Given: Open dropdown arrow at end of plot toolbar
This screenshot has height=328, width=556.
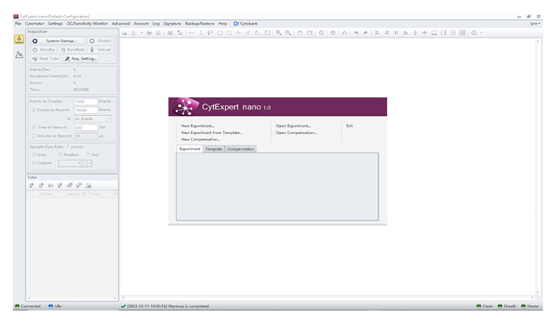Looking at the screenshot, I should point(481,33).
